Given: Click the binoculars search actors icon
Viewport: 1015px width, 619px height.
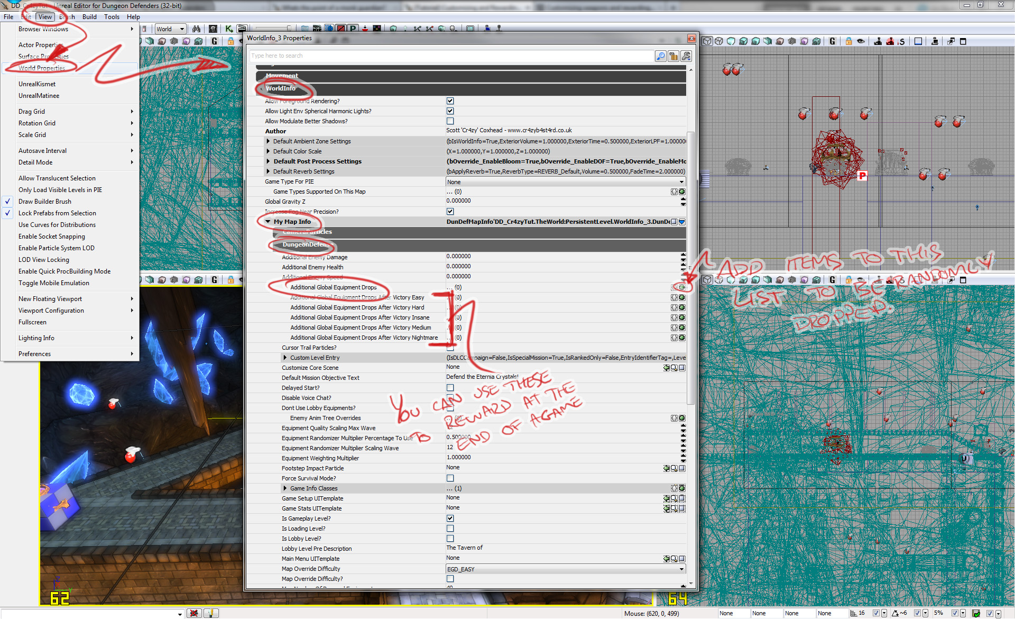Looking at the screenshot, I should click(197, 29).
